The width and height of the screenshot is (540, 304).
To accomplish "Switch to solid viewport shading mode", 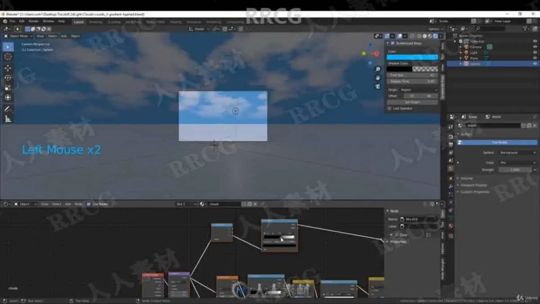I will 424,36.
